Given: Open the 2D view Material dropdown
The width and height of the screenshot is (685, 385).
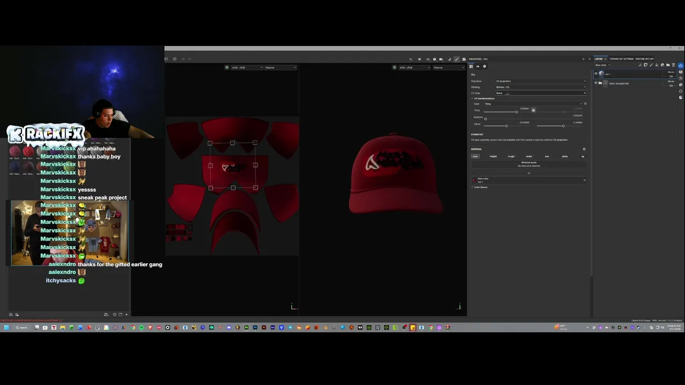Looking at the screenshot, I should pos(280,67).
